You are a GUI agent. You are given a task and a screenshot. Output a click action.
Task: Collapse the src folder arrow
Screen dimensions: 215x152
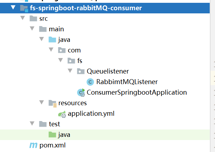[22, 18]
